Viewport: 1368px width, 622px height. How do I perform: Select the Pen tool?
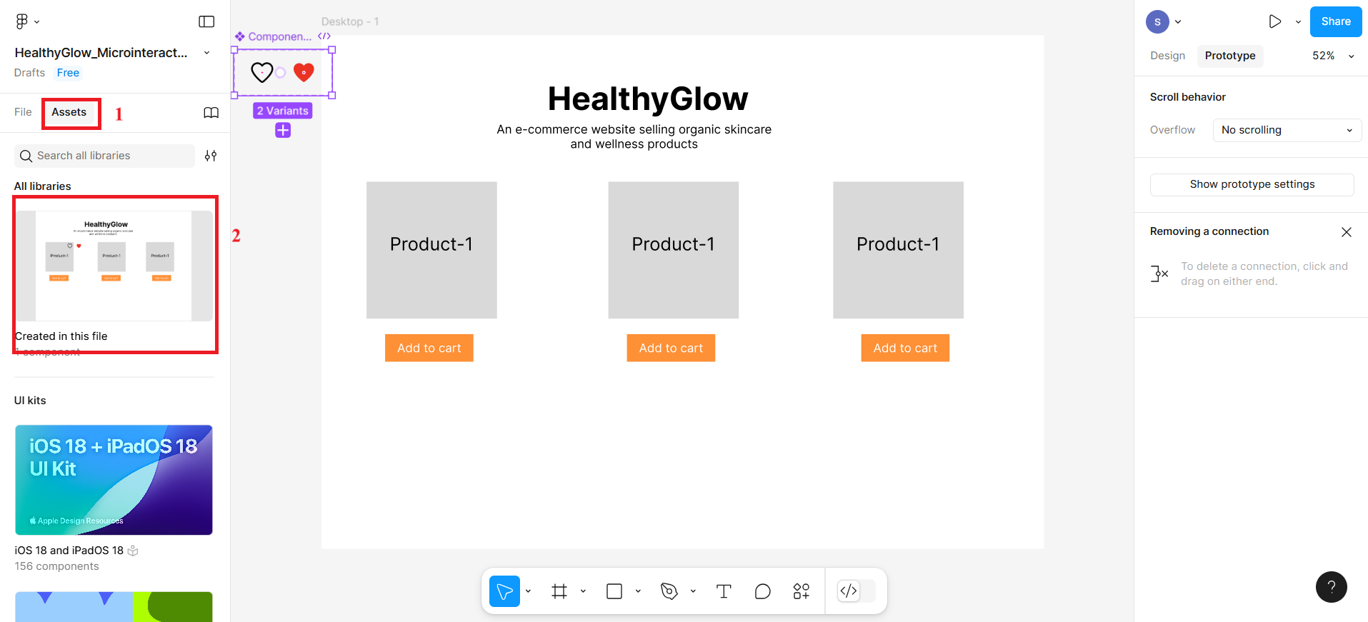click(669, 591)
